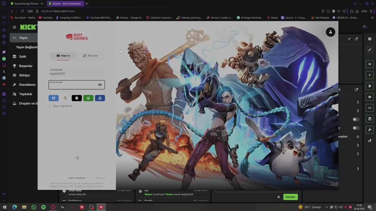Click the arrow submit login button

pyautogui.click(x=77, y=158)
